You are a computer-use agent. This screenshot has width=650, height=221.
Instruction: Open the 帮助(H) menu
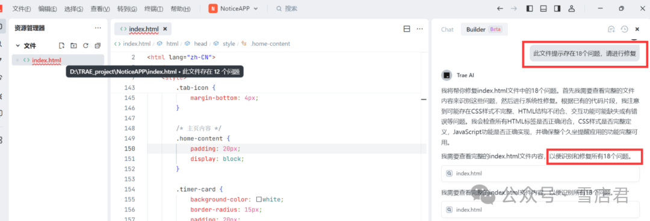[181, 8]
